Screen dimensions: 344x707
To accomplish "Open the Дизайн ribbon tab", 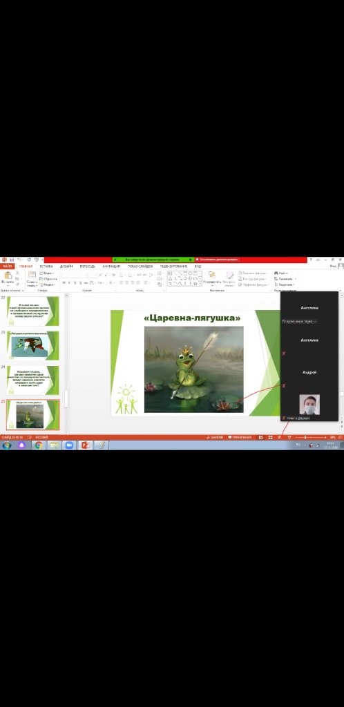I will coord(66,266).
